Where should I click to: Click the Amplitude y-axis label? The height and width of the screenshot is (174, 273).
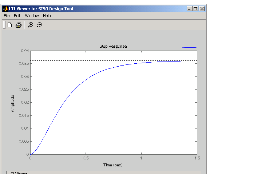(x=12, y=103)
